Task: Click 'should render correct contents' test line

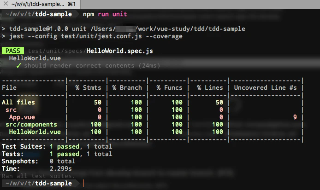Action: pyautogui.click(x=92, y=66)
